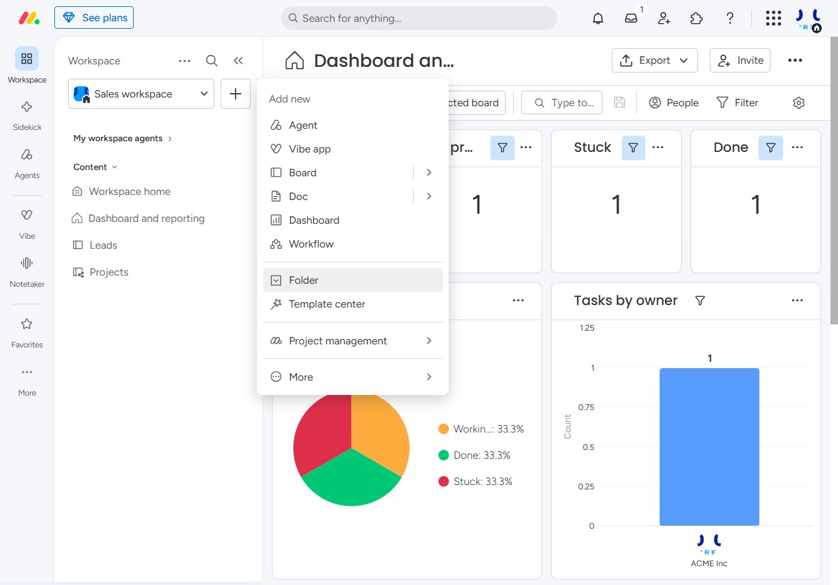Open workspace panel three-dot options
Screen dimensions: 838x585
[184, 61]
